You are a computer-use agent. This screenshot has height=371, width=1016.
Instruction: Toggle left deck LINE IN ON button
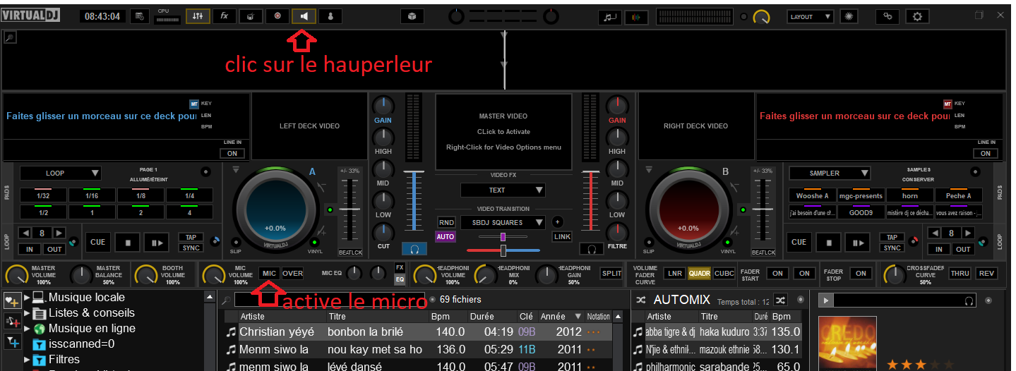click(x=231, y=153)
